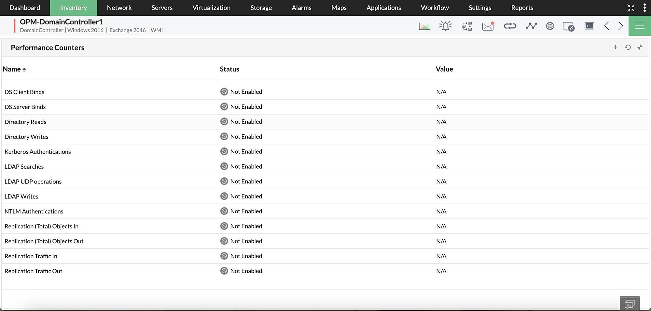Click the loop arrows icon
Viewport: 651px width, 311px height.
pos(510,26)
